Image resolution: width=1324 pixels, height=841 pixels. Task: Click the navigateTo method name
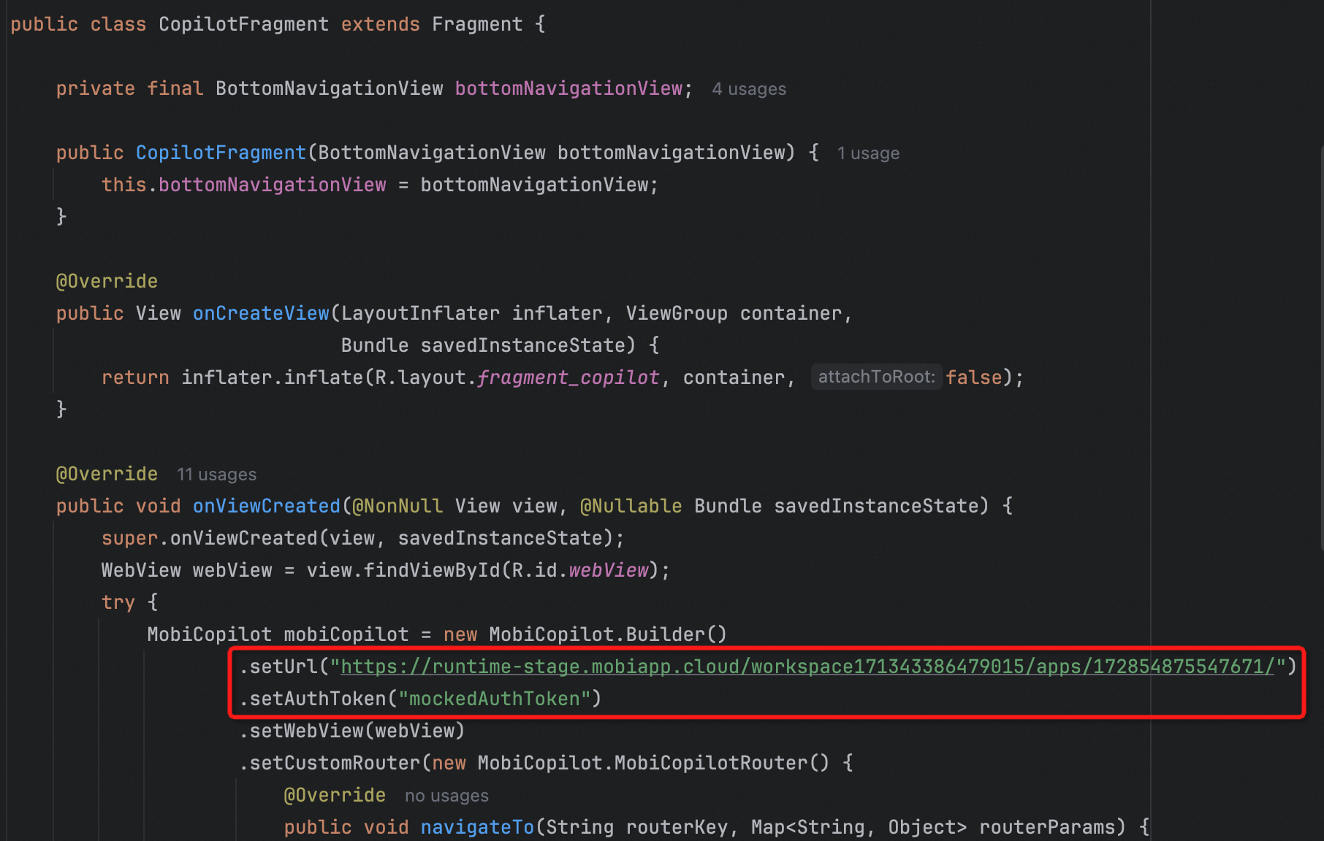pyautogui.click(x=477, y=827)
